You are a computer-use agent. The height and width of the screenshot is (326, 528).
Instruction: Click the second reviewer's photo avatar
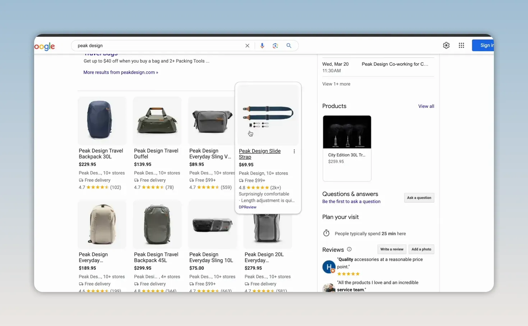(x=329, y=288)
